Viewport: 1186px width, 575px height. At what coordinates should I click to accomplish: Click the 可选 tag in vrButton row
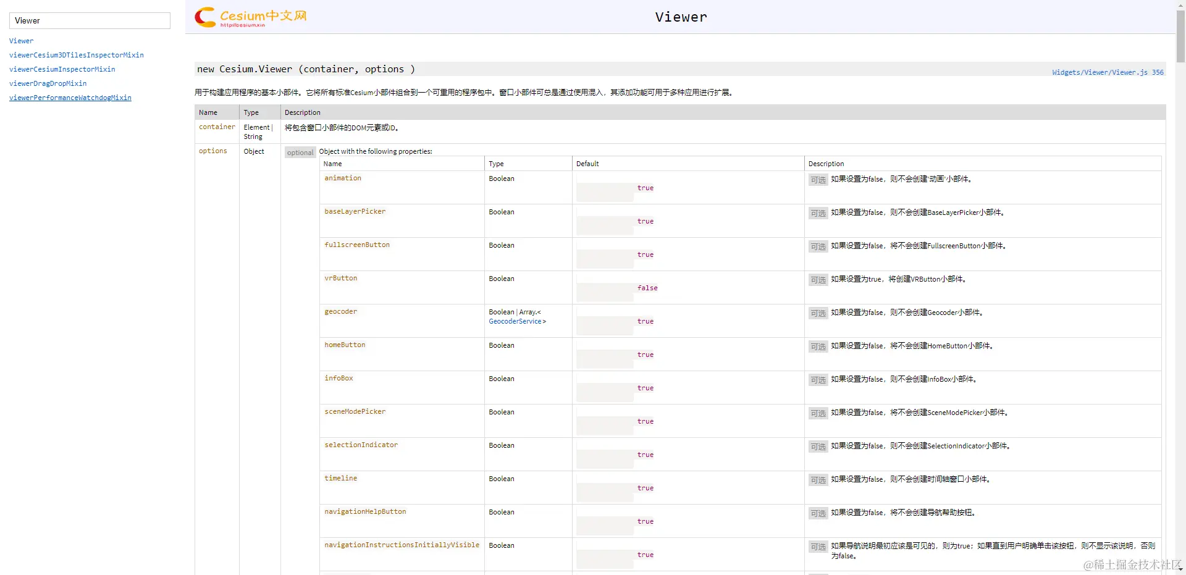click(818, 280)
